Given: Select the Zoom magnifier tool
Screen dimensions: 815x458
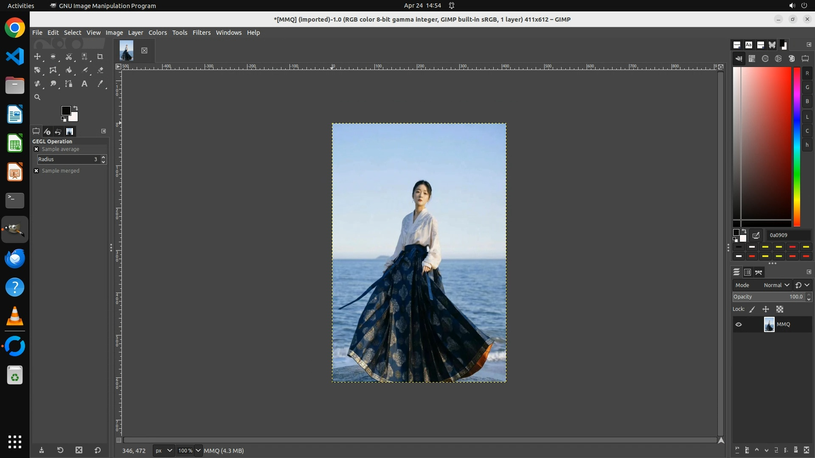Looking at the screenshot, I should (x=37, y=97).
